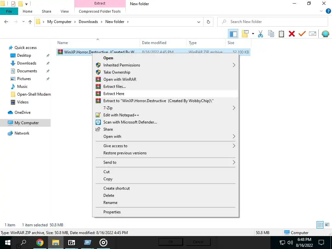Viewport: 332px width, 249px height.
Task: Click the email envelope toolbar icon
Action: pos(313,34)
